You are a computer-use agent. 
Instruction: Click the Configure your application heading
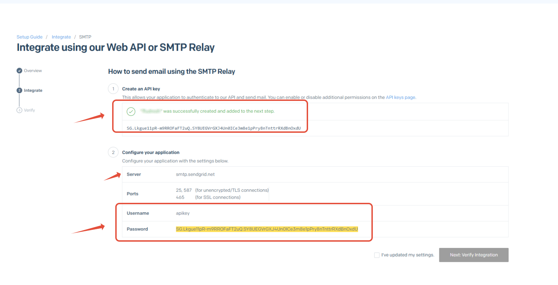coord(151,153)
